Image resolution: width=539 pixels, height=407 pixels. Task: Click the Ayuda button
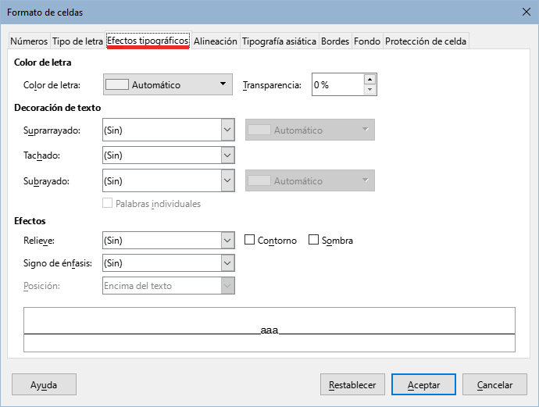44,384
